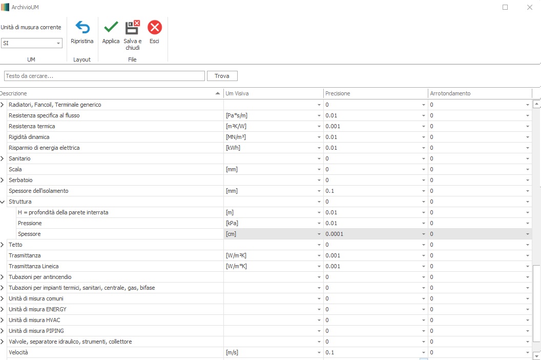This screenshot has height=360, width=541.
Task: Click the vertical scrollbar down arrow
Action: (536, 355)
